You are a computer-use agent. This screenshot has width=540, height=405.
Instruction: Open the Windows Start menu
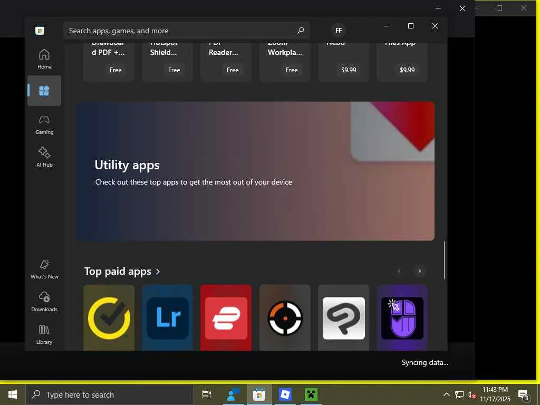click(13, 394)
